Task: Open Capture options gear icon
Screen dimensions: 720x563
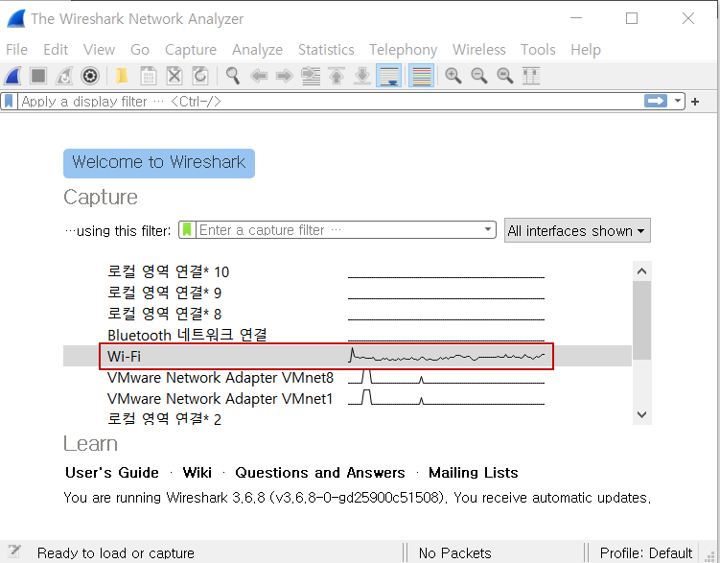Action: point(90,76)
